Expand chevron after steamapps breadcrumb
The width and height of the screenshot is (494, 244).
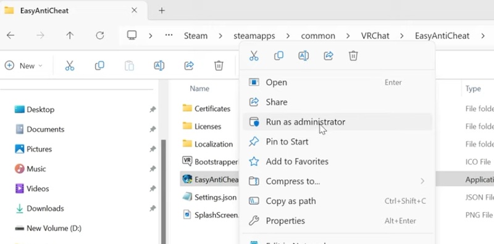pyautogui.click(x=288, y=36)
